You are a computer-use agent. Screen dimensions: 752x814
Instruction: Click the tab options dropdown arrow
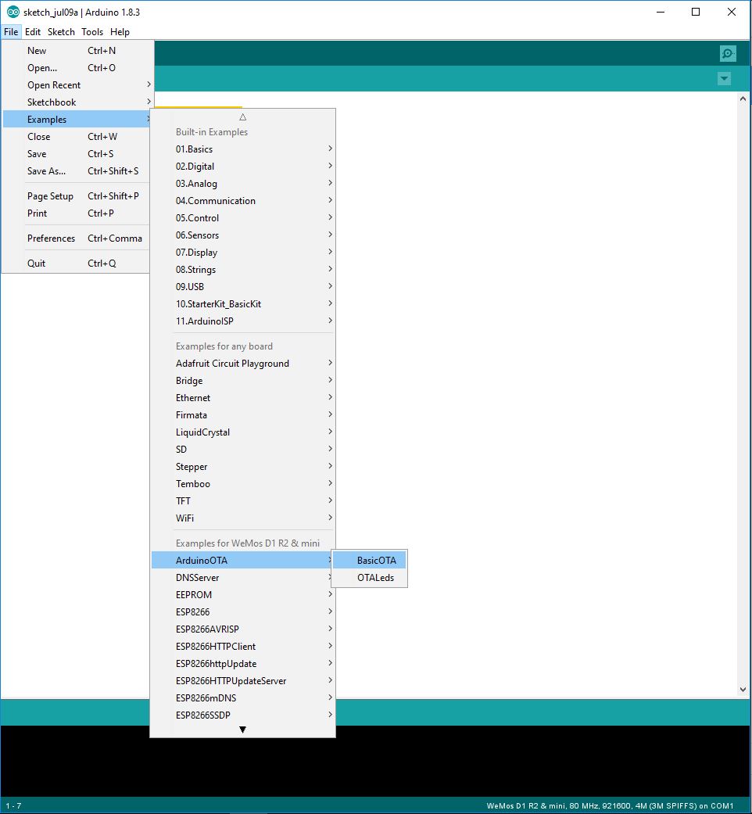coord(724,78)
